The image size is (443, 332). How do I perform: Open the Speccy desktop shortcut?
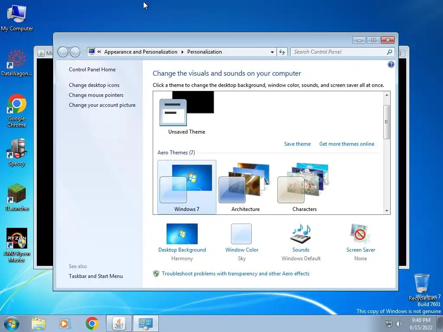click(17, 153)
